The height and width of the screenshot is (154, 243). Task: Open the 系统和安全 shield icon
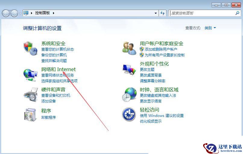(x=30, y=48)
